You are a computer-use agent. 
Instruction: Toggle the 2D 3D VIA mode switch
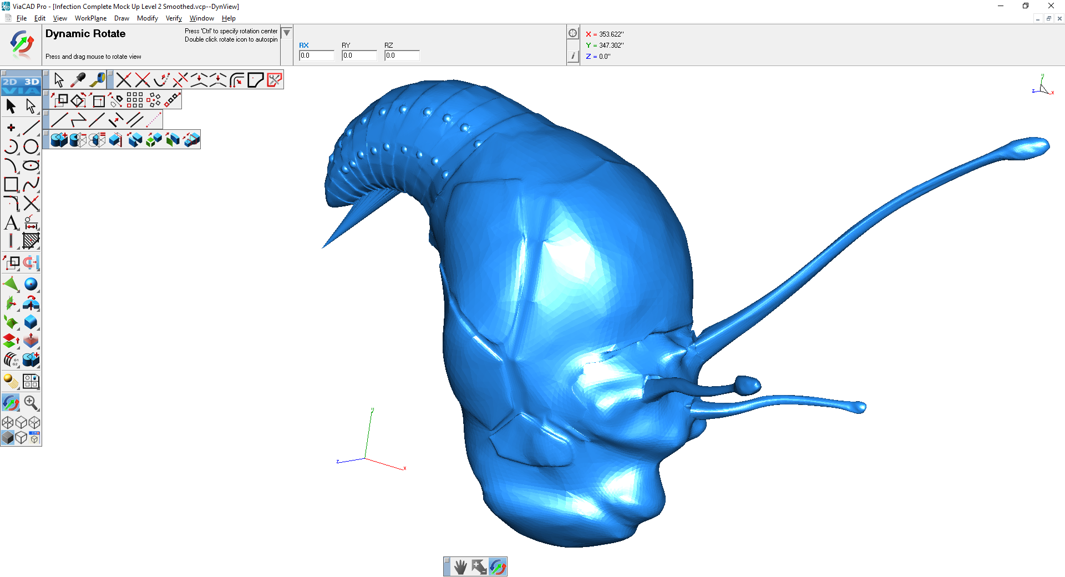[x=21, y=86]
